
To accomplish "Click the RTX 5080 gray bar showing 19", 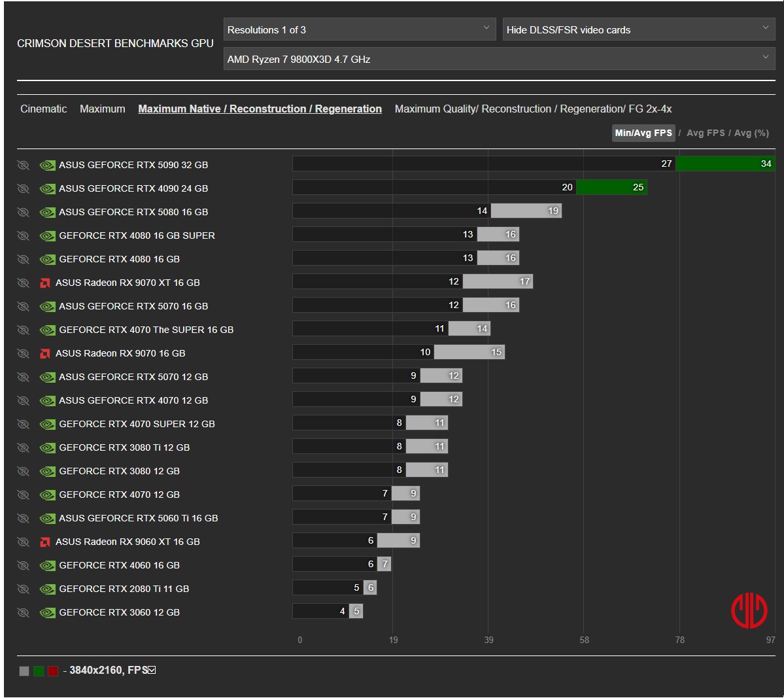I will (x=526, y=211).
